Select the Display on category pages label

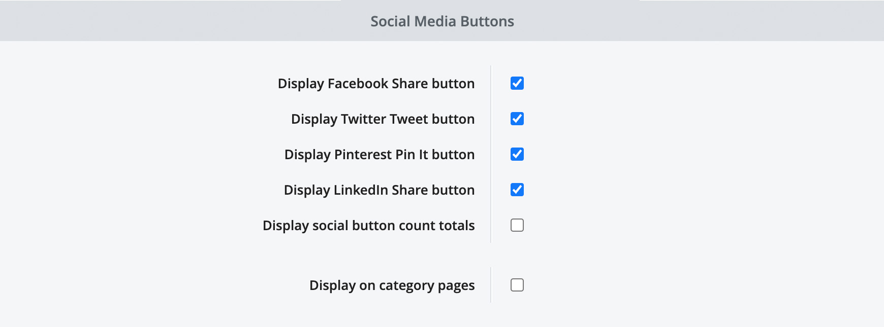tap(392, 285)
